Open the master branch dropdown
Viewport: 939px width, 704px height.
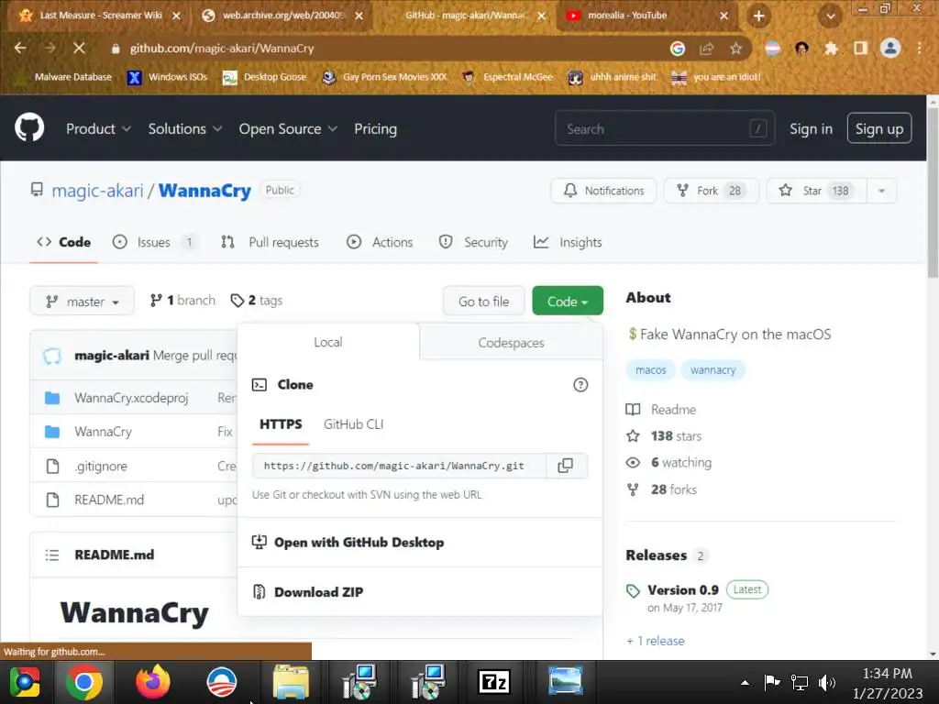(82, 301)
